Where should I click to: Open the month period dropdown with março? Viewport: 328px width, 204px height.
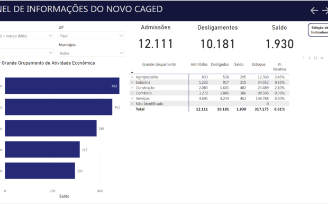[27, 36]
